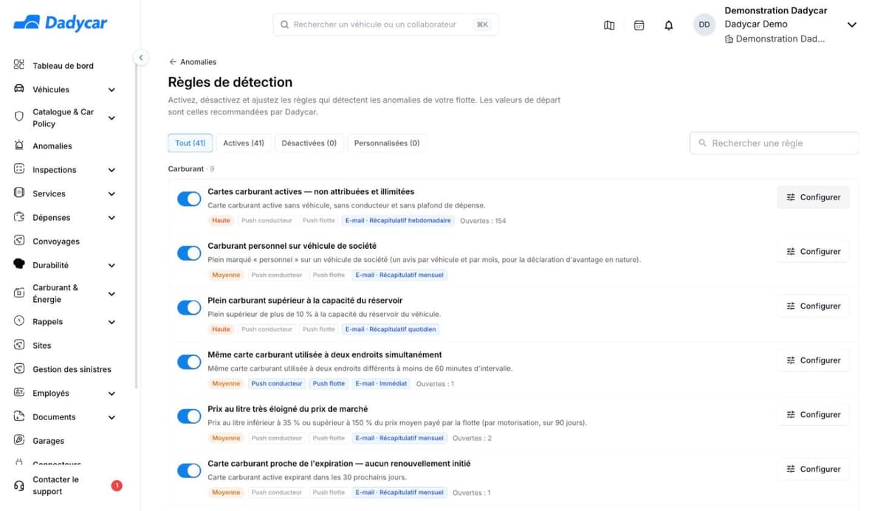This screenshot has height=511, width=886.
Task: Click the vehicle or collaborator search field
Action: pos(385,24)
